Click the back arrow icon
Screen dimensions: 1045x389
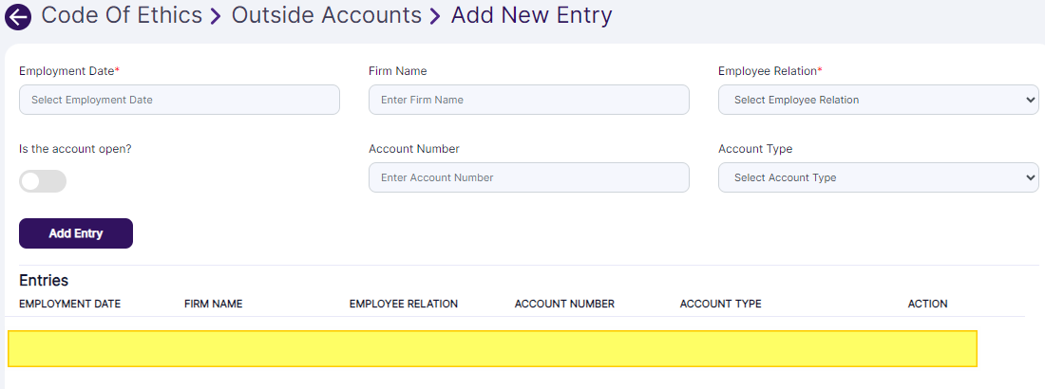point(18,17)
